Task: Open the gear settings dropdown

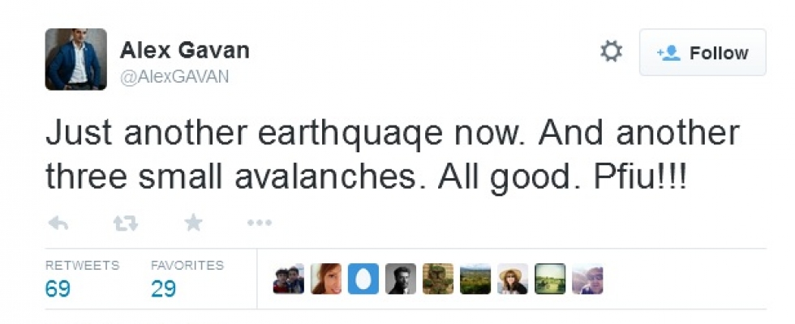Action: (x=611, y=53)
